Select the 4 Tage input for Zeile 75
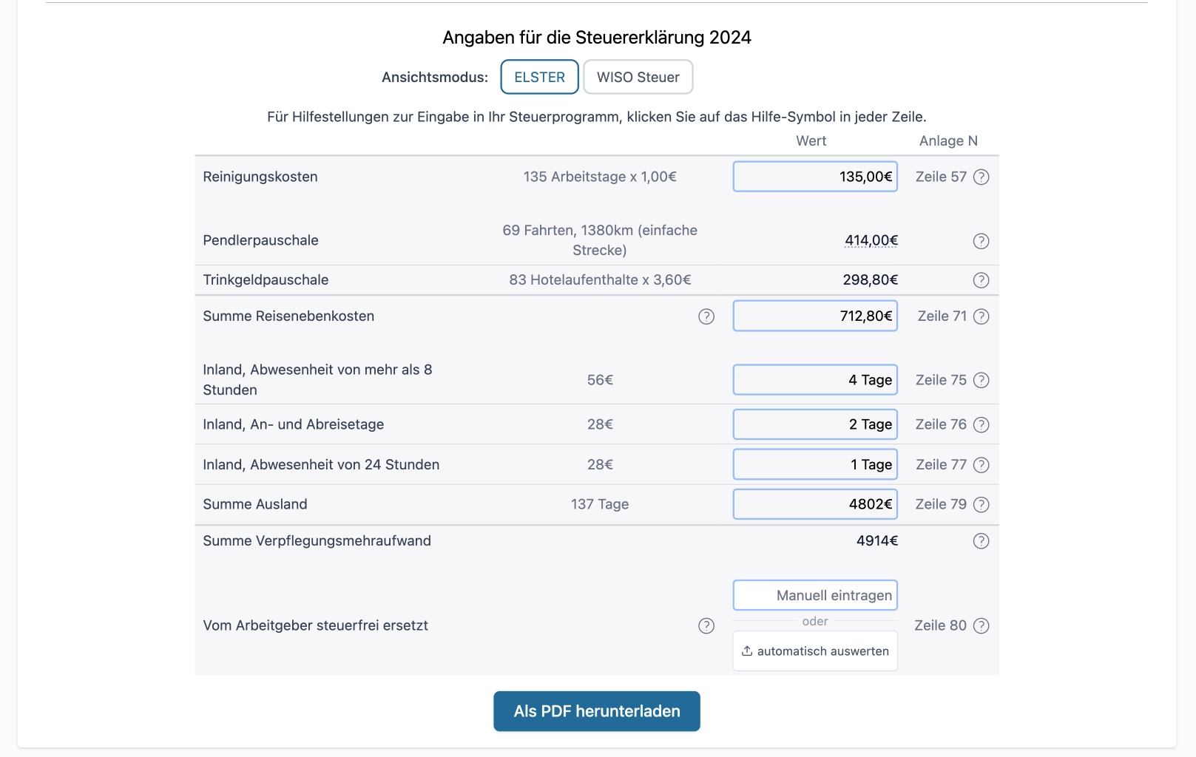The image size is (1196, 757). tap(814, 379)
